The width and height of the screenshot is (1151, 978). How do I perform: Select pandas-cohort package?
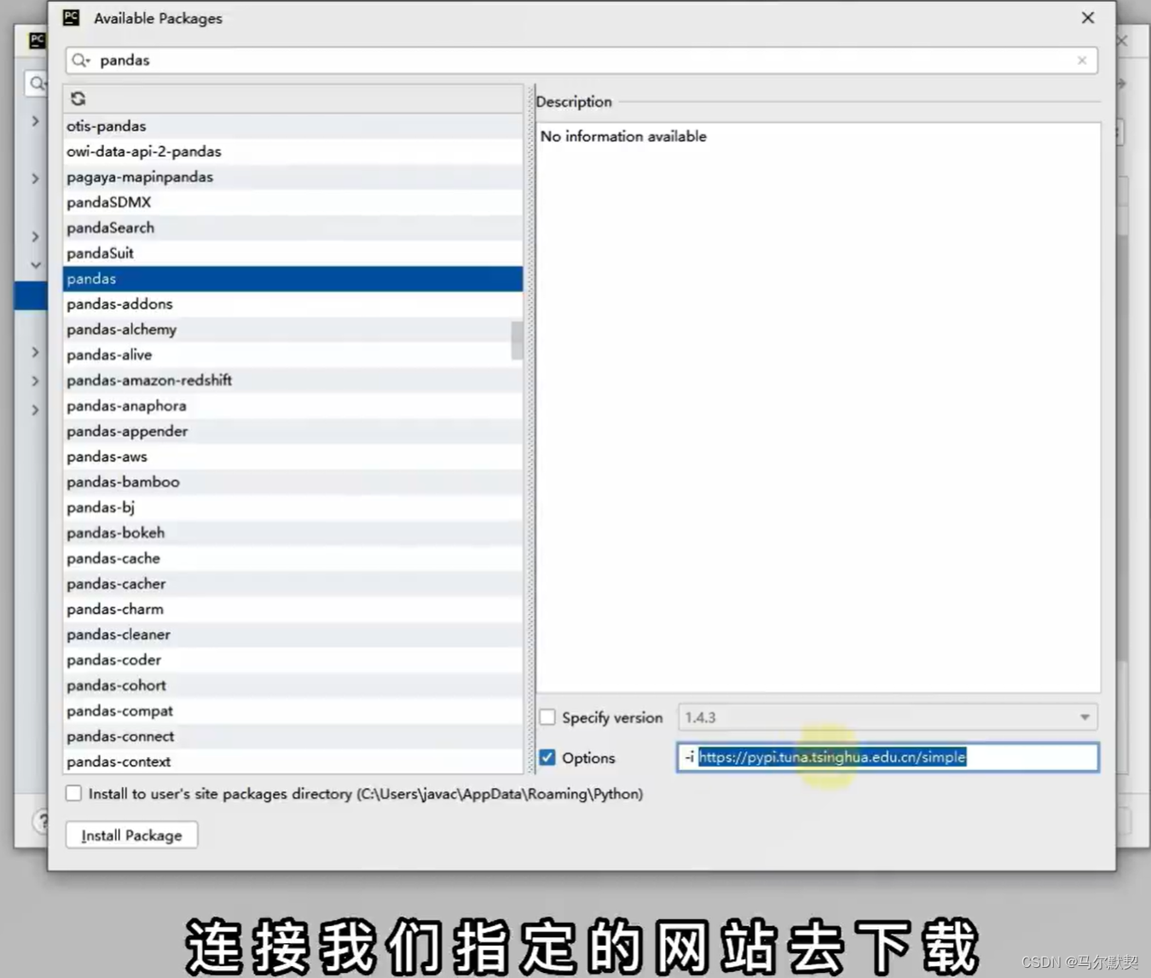click(x=292, y=686)
